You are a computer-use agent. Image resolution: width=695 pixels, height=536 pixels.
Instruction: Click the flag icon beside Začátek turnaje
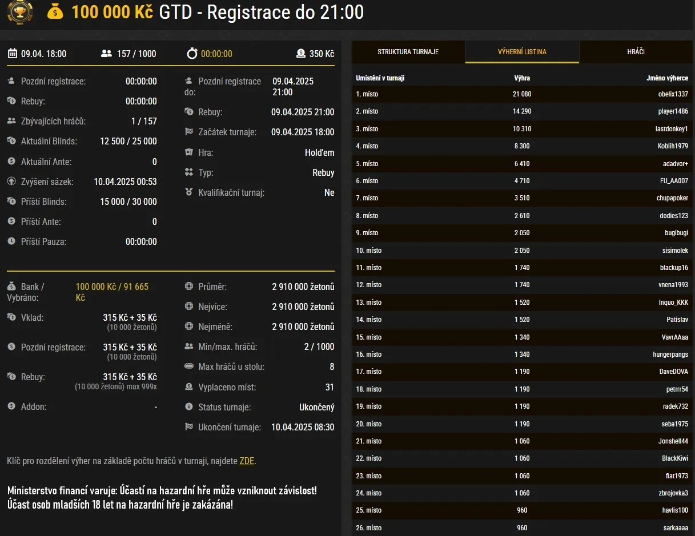[x=188, y=132]
